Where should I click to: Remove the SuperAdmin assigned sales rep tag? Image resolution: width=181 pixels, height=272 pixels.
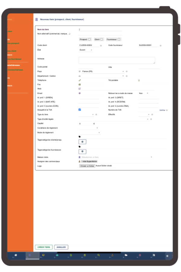82,161
